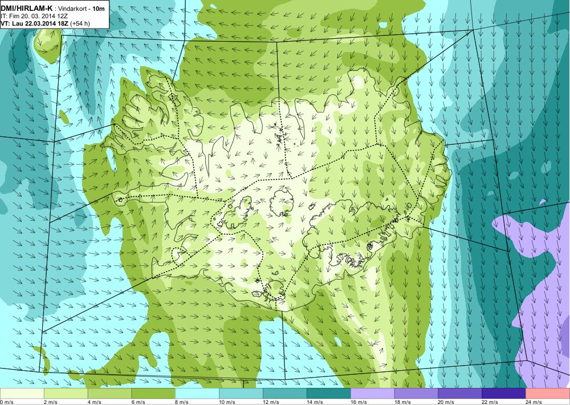Click the '24 m/s' legend label

click(534, 402)
